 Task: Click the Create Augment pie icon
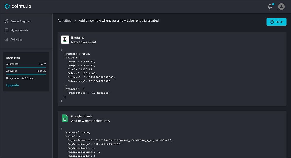point(7,21)
